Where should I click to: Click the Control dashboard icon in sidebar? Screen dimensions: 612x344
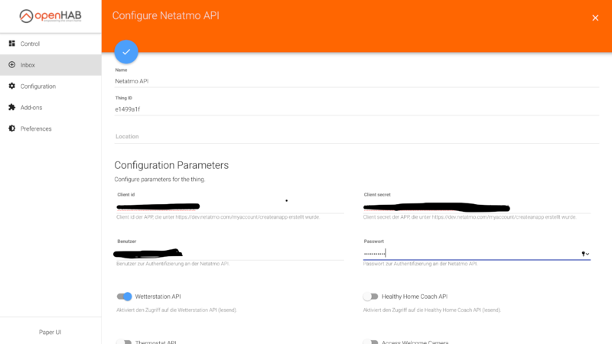tap(11, 44)
